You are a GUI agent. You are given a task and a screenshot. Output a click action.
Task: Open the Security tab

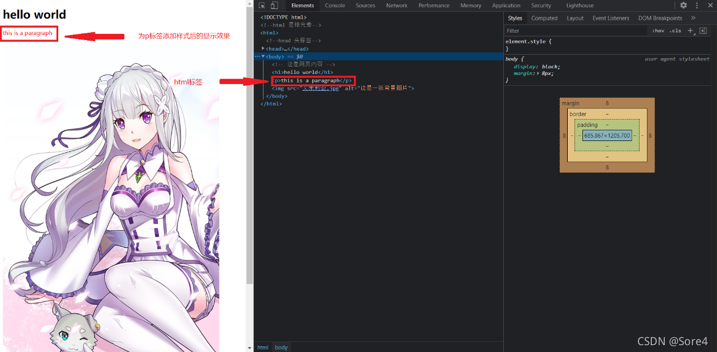(541, 6)
